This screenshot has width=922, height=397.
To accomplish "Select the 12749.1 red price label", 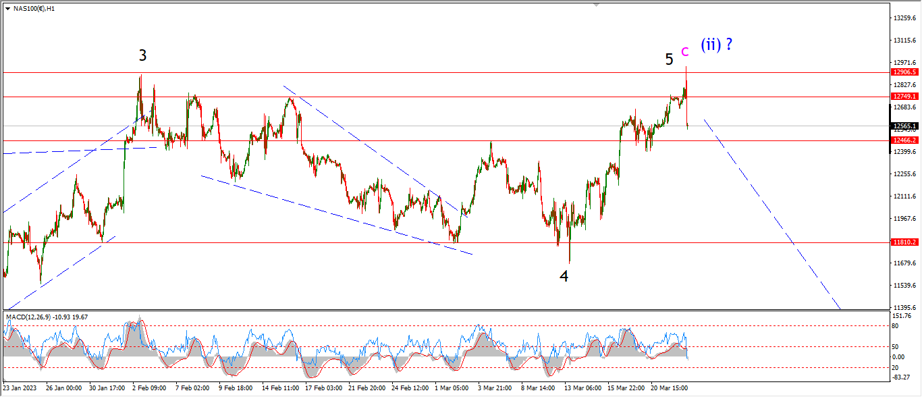I will (x=904, y=97).
